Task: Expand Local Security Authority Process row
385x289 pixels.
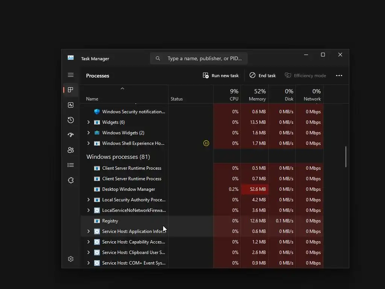Action: pyautogui.click(x=89, y=200)
